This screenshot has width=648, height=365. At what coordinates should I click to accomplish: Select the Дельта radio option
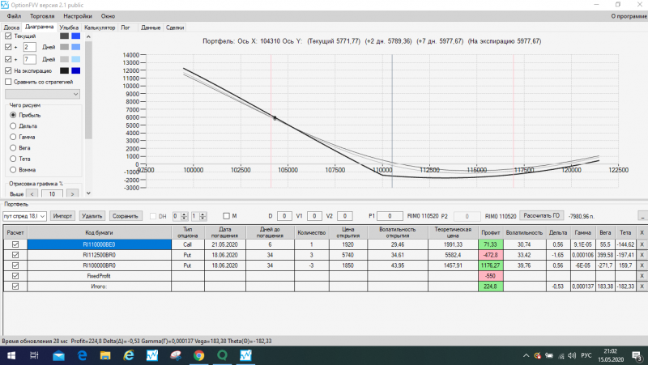pos(13,126)
